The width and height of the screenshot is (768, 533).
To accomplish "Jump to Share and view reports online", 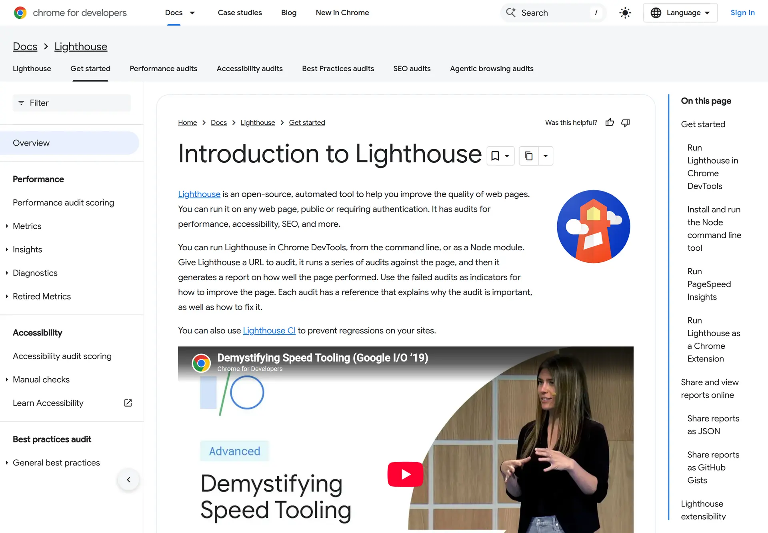I will 710,389.
